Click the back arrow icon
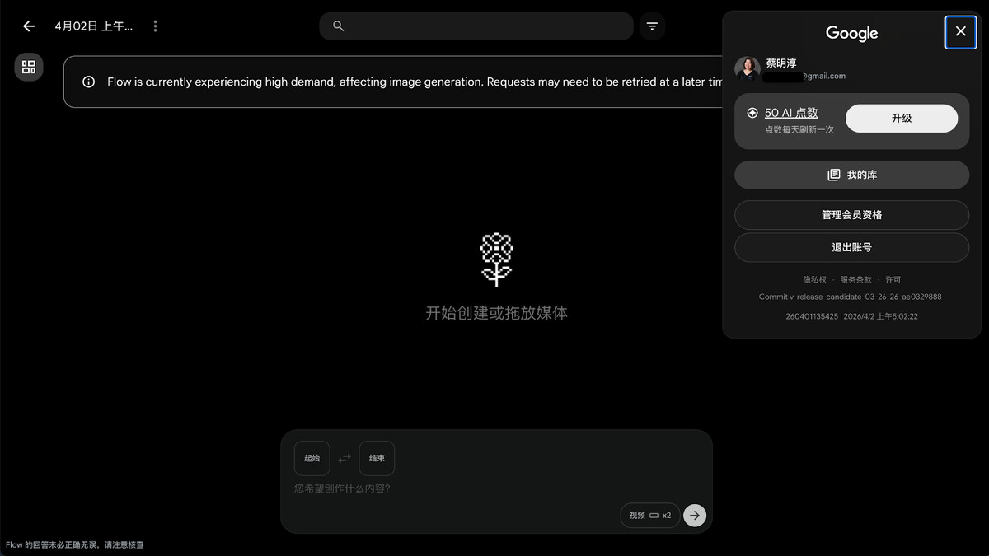This screenshot has width=989, height=556. (29, 26)
